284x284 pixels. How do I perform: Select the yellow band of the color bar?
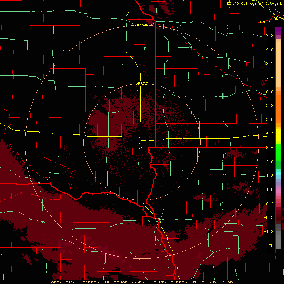(x=279, y=135)
